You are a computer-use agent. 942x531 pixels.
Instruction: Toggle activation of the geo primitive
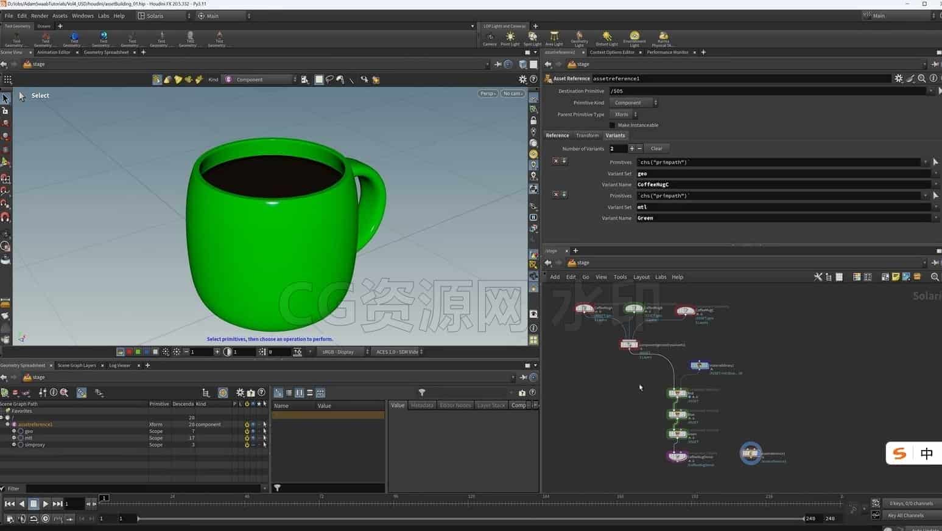pos(247,431)
